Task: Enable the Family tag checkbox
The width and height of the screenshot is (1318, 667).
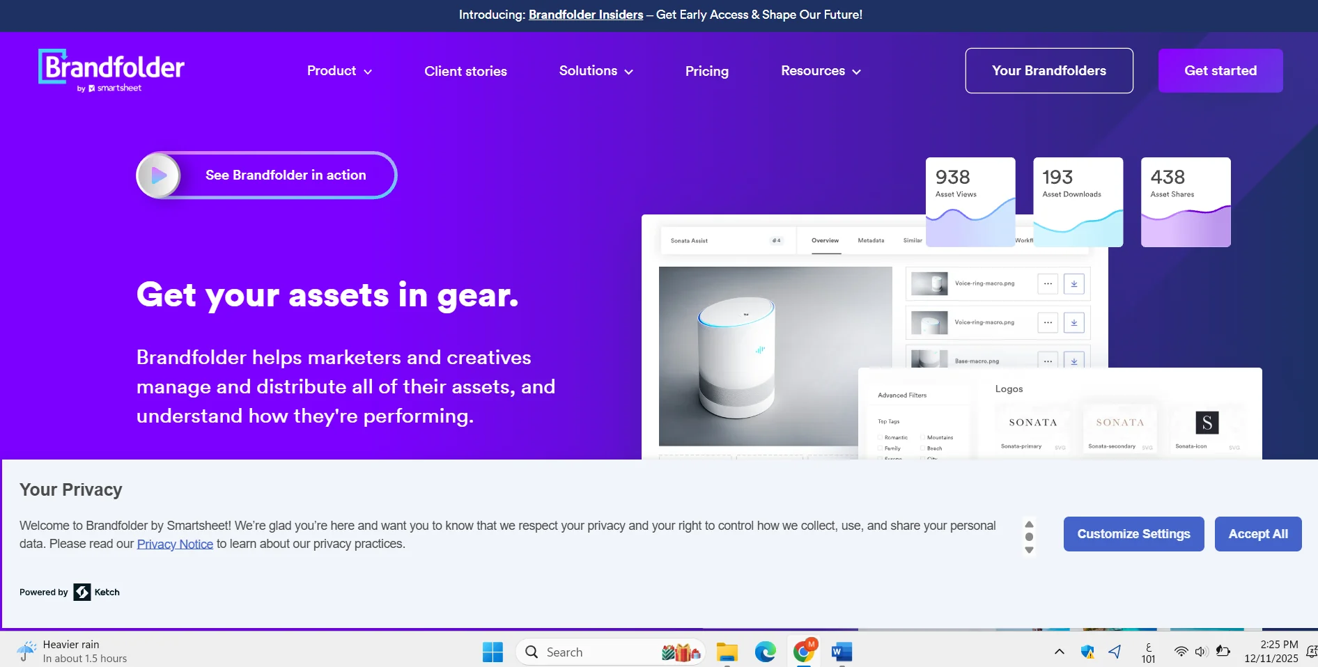Action: coord(880,448)
